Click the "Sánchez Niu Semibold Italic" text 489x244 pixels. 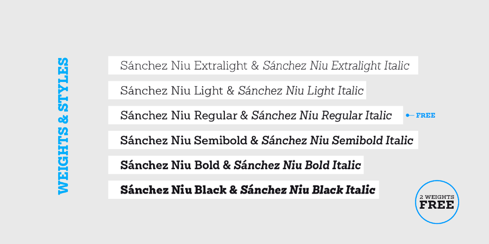click(337, 141)
